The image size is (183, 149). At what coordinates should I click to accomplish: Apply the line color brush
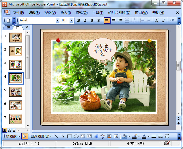[x=134, y=136]
